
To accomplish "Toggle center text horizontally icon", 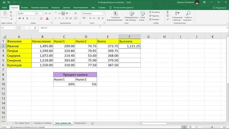I will pos(59,18).
